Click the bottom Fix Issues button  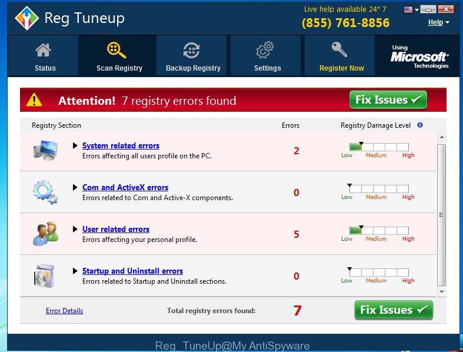pyautogui.click(x=394, y=310)
